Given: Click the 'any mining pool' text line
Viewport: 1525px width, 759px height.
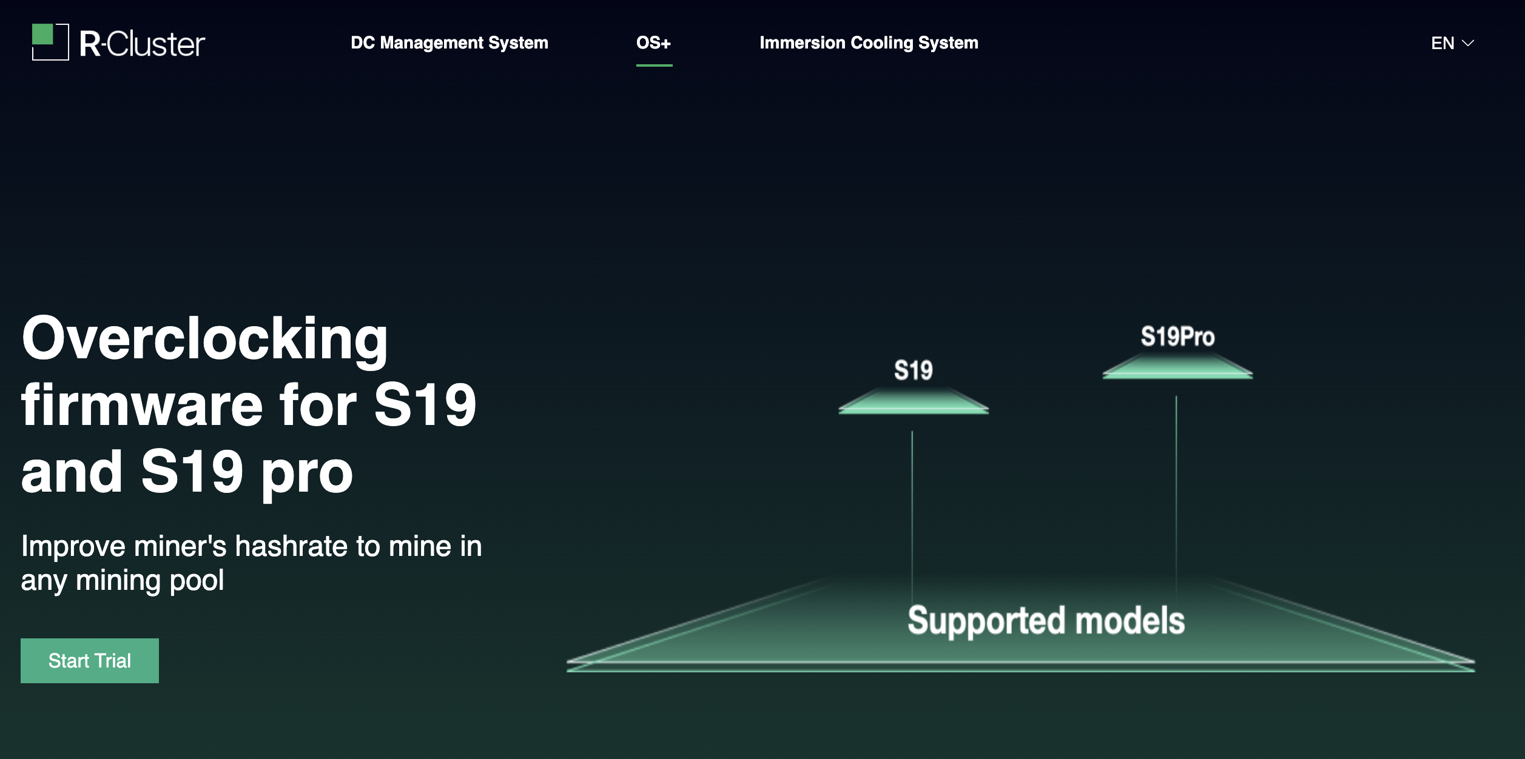Looking at the screenshot, I should point(123,581).
